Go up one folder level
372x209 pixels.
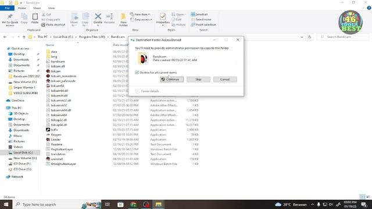coord(24,37)
